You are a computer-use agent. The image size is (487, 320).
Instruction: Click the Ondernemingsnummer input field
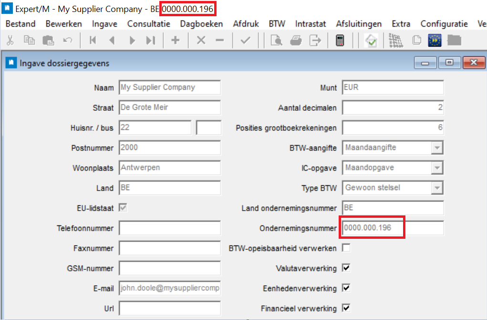click(393, 228)
